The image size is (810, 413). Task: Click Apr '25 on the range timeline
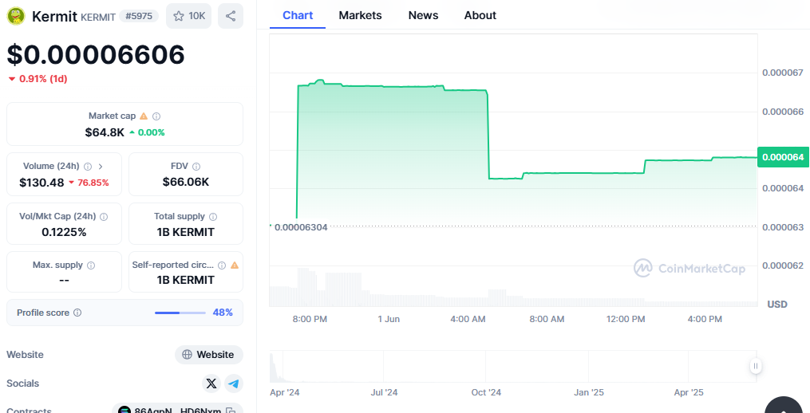click(689, 393)
